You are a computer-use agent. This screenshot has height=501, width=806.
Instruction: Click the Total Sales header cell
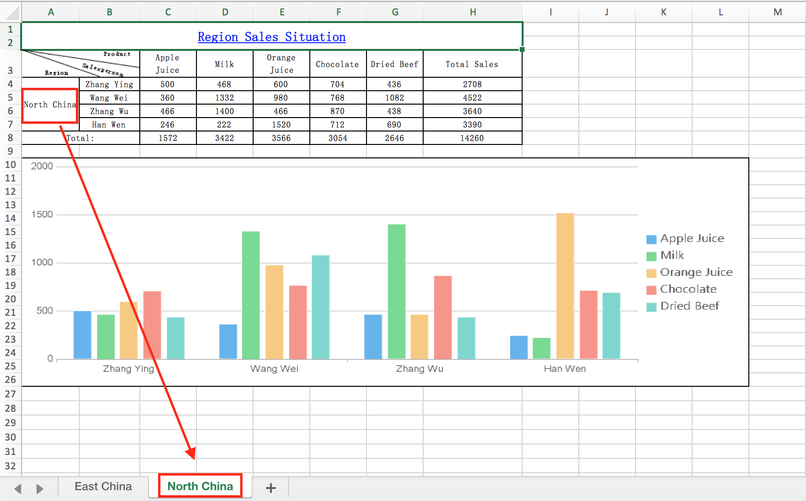tap(472, 64)
